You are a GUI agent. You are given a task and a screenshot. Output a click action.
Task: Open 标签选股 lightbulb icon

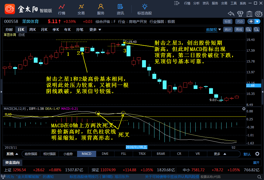tap(145, 9)
